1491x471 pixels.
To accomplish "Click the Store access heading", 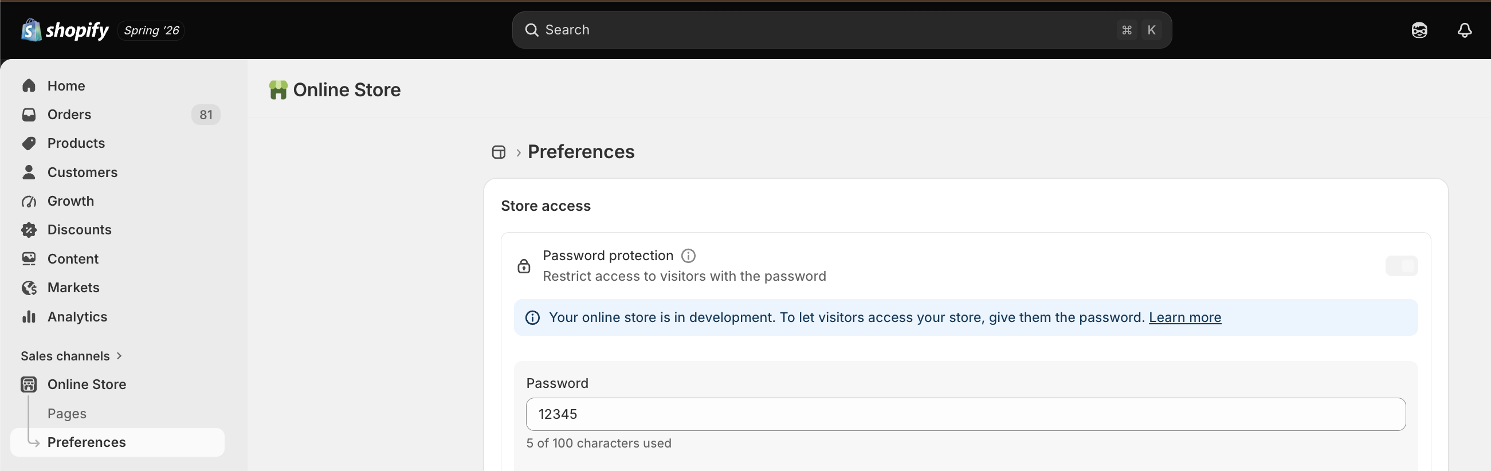I will [x=546, y=206].
